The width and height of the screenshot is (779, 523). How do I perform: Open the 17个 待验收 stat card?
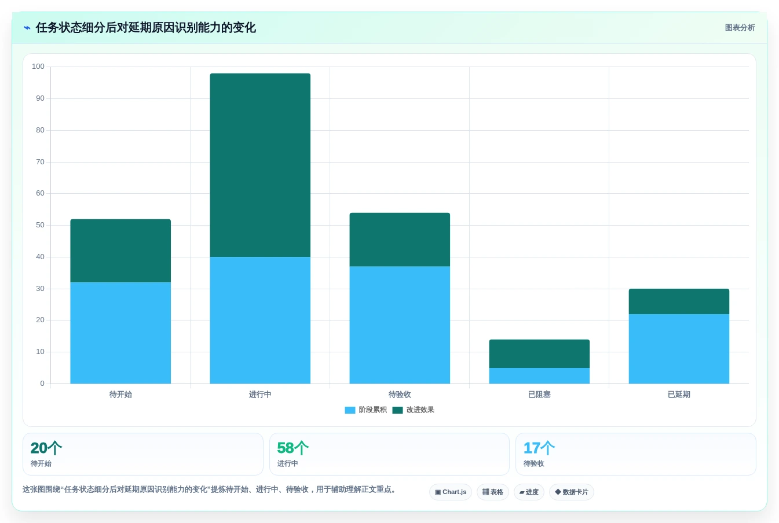pyautogui.click(x=636, y=454)
